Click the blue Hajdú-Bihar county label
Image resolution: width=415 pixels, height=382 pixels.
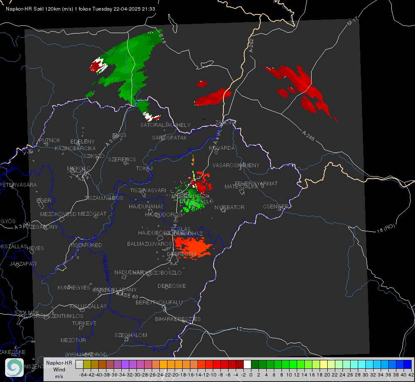pyautogui.click(x=106, y=268)
